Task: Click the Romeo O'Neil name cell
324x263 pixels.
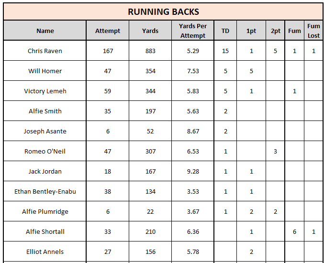Action: tap(45, 152)
